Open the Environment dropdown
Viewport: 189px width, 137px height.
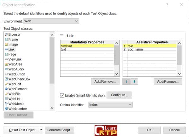point(51,21)
